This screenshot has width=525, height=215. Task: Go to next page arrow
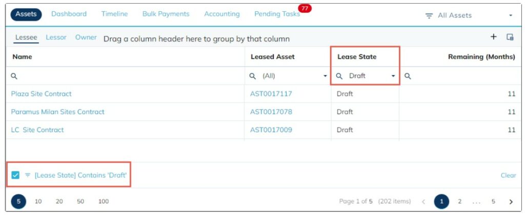pos(511,202)
